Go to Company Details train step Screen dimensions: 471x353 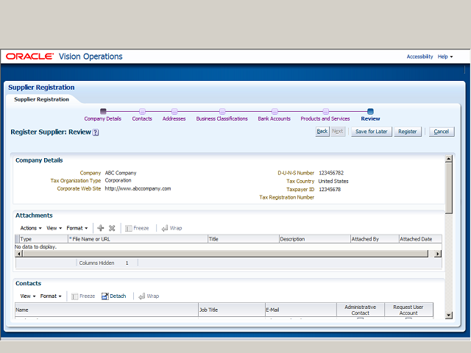coord(103,118)
